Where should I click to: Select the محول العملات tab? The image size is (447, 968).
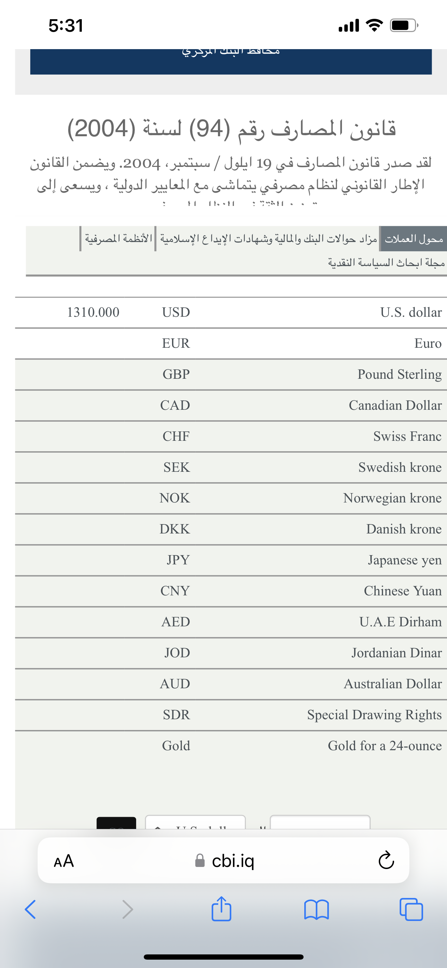click(413, 239)
